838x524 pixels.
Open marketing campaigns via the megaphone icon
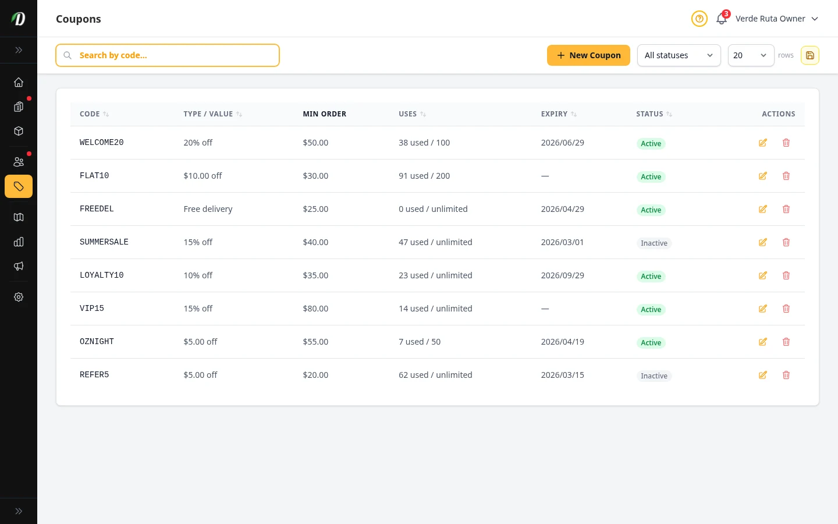tap(19, 266)
